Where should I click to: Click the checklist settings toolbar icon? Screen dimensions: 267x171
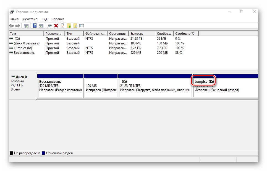pos(82,26)
